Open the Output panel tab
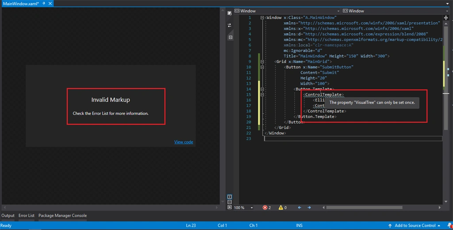This screenshot has height=230, width=453. pos(8,215)
